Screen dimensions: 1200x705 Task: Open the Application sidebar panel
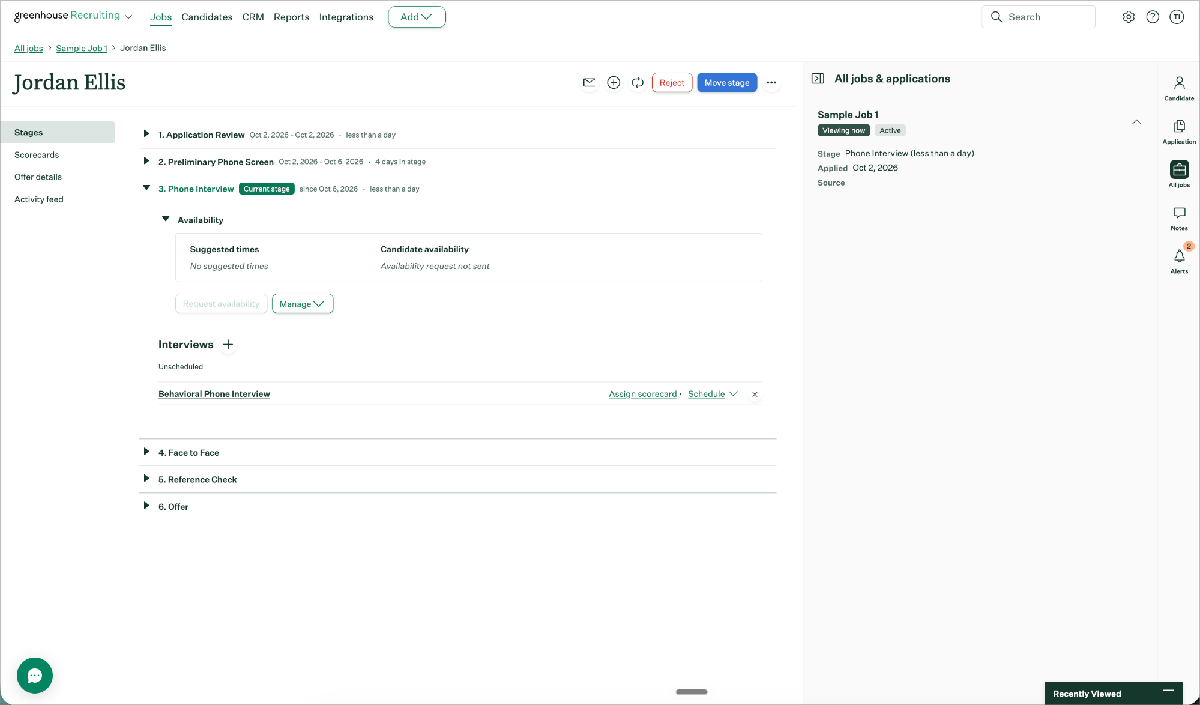coord(1179,132)
